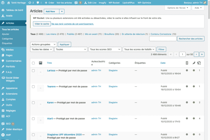Click the featured image column header icon
The image size is (210, 140).
click(41, 63)
